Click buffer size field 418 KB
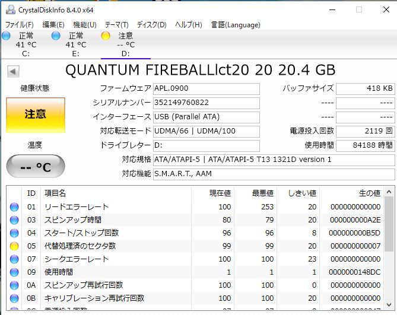 click(366, 88)
